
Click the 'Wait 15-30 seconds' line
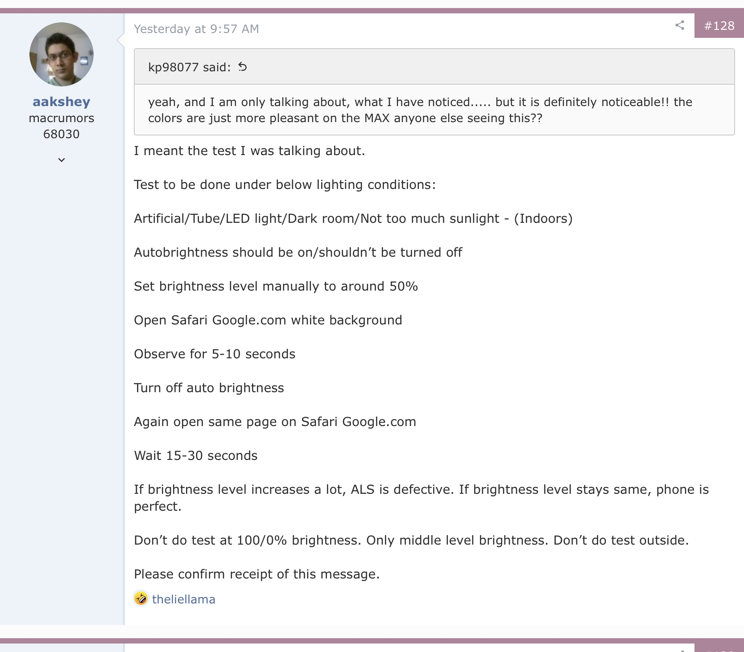tap(196, 455)
